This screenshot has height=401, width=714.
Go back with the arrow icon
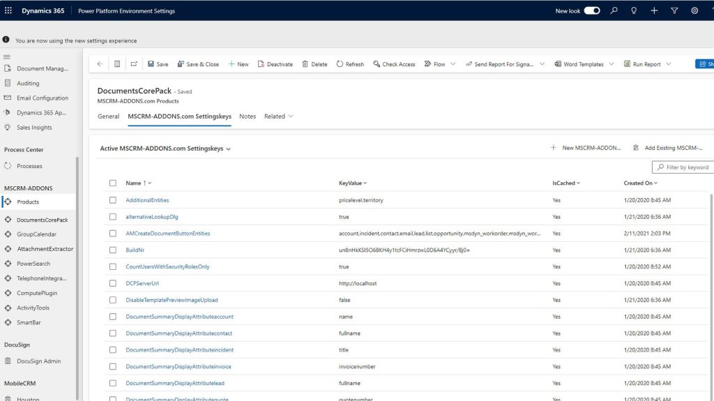[100, 63]
